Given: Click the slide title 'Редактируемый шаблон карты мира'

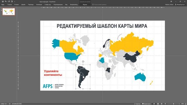Looking at the screenshot, I should click(x=102, y=26).
